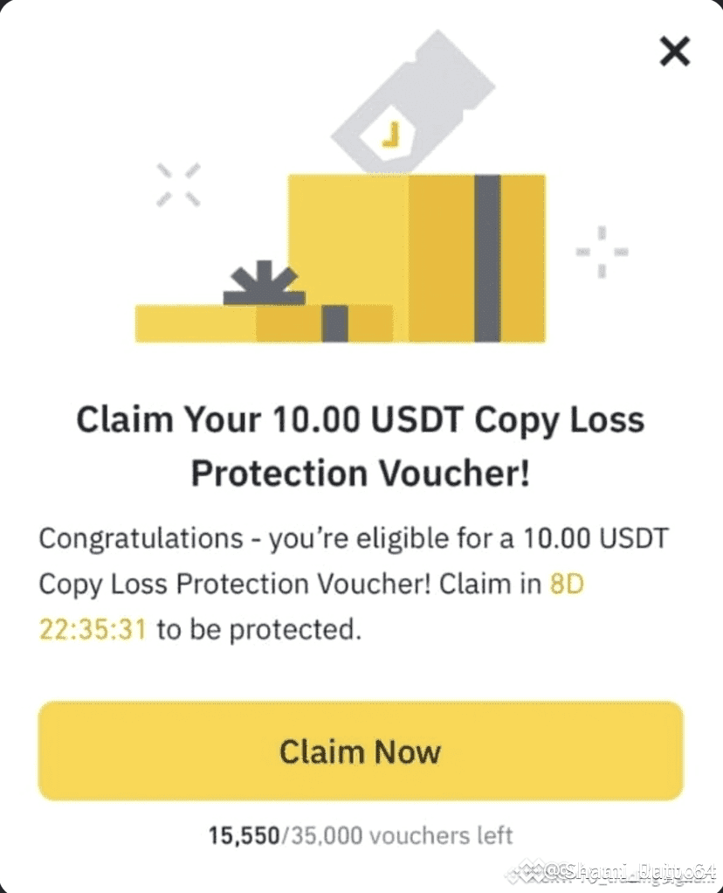Click the cross sparkle decoration on the left
The height and width of the screenshot is (893, 723).
pyautogui.click(x=179, y=183)
